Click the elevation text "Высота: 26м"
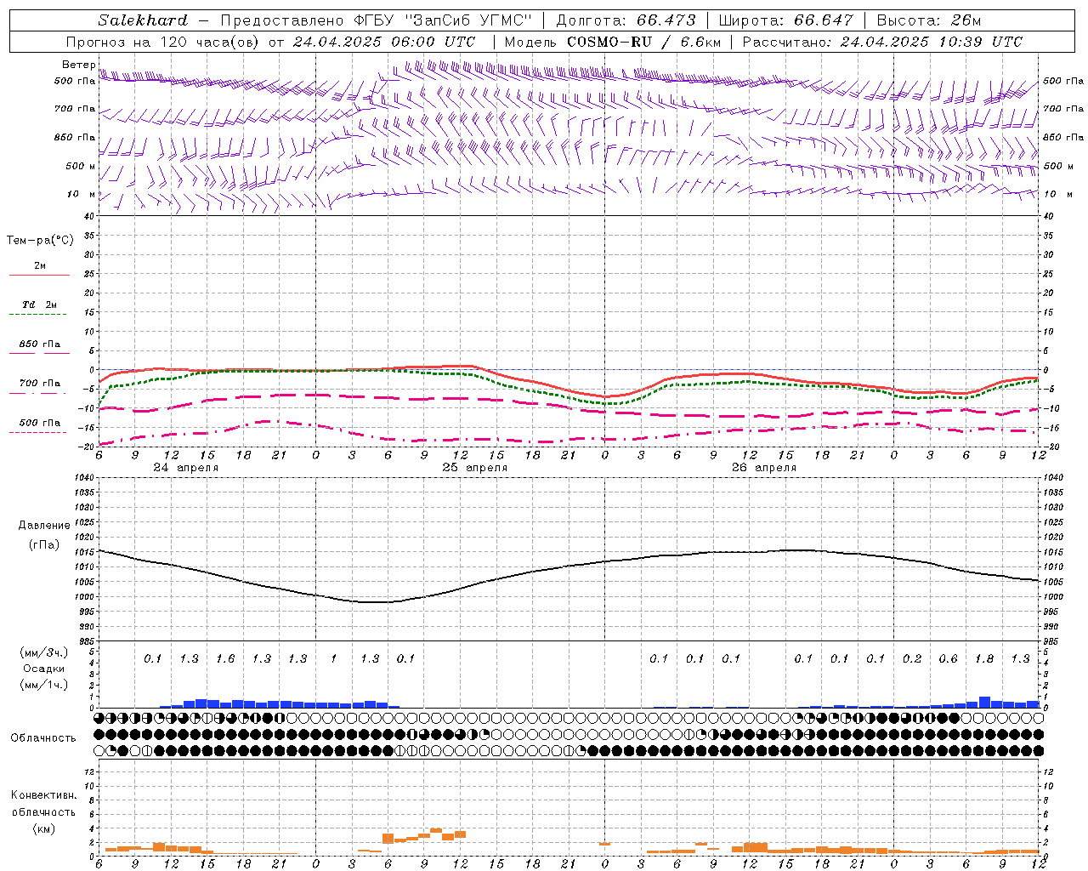This screenshot has width=1088, height=871. [x=928, y=20]
